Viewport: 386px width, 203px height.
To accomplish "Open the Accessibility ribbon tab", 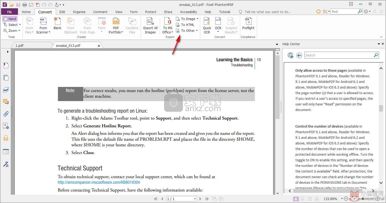I will (188, 12).
